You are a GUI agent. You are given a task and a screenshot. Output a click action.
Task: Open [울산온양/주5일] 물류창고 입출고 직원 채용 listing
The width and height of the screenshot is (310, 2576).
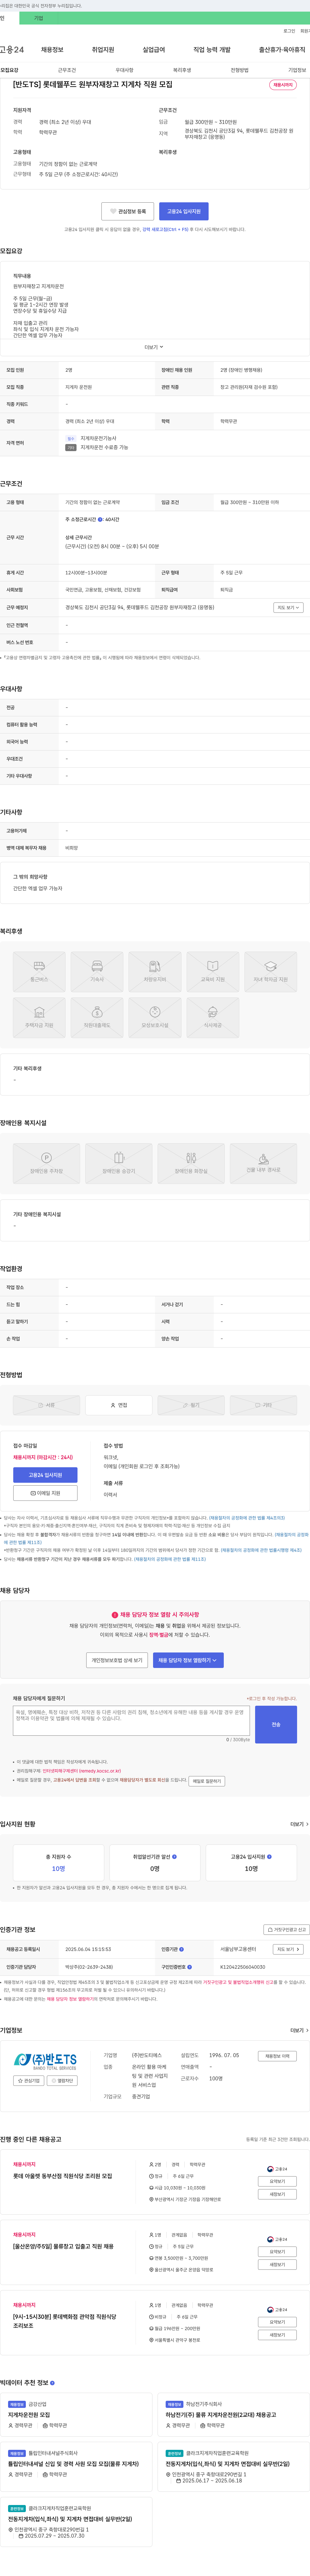pyautogui.click(x=63, y=2246)
